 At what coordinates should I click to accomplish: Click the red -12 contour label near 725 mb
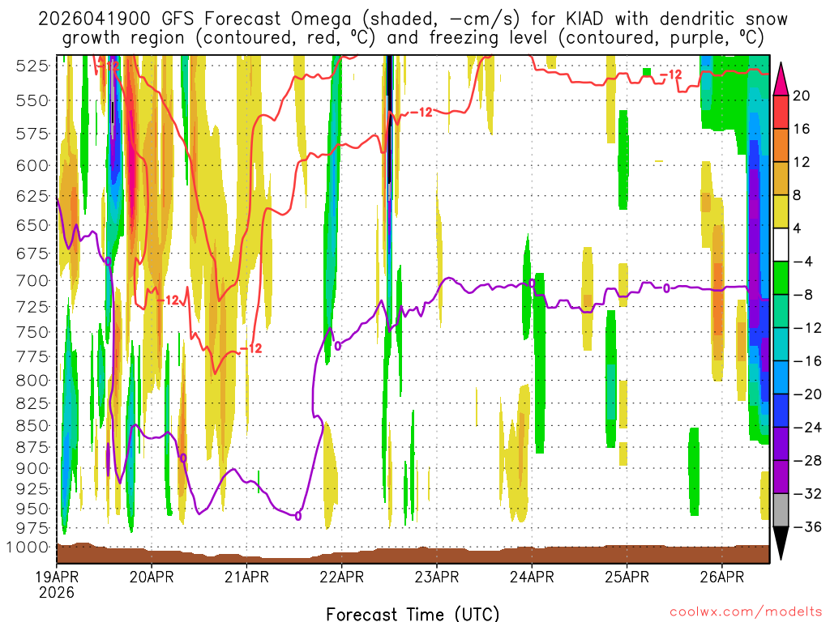[x=169, y=300]
